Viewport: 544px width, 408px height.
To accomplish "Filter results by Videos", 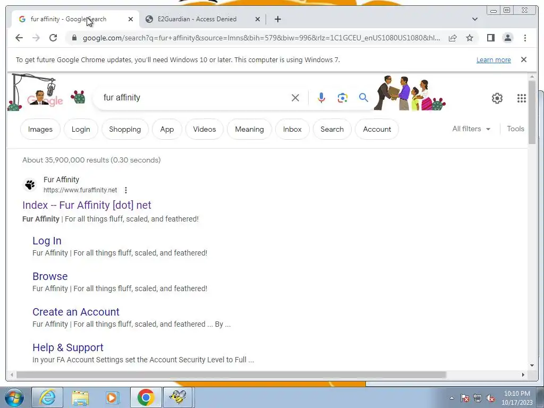I will pos(205,130).
